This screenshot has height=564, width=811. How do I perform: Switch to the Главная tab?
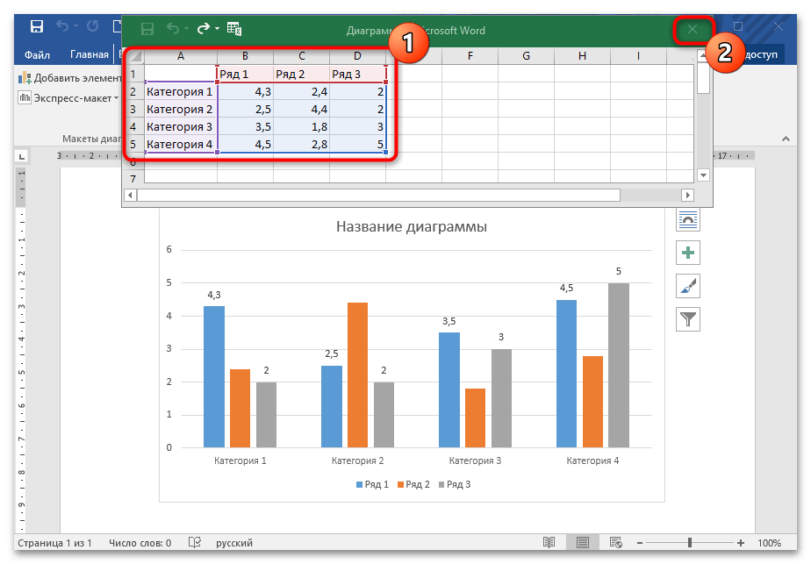tap(90, 54)
